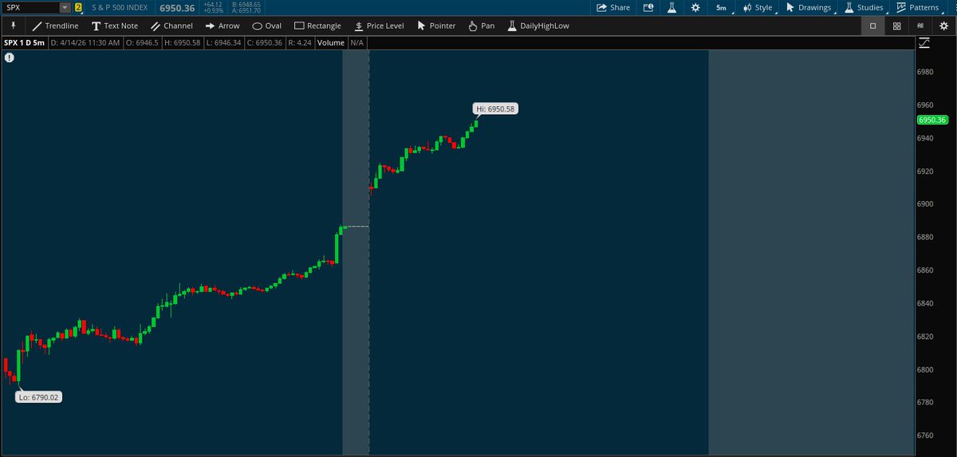Click the yellow number 2 link badge
This screenshot has height=457, width=957.
(x=78, y=7)
